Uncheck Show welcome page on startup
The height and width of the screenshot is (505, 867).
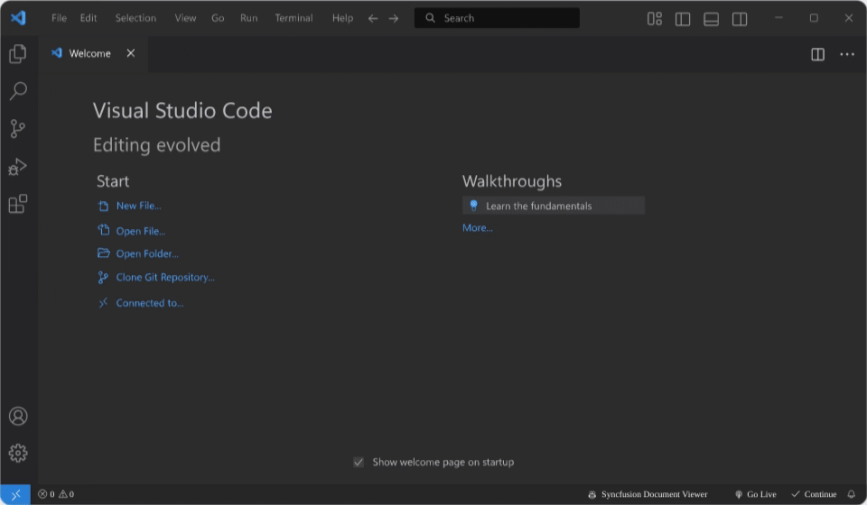click(x=359, y=462)
